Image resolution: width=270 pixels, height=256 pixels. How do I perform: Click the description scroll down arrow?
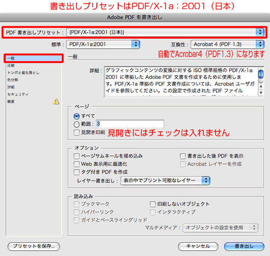[261, 93]
